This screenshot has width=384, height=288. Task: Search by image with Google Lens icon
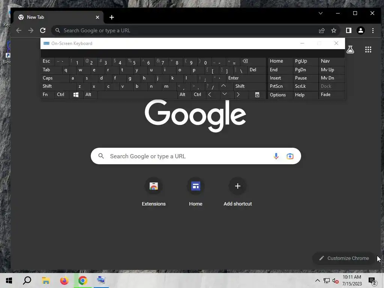(290, 156)
